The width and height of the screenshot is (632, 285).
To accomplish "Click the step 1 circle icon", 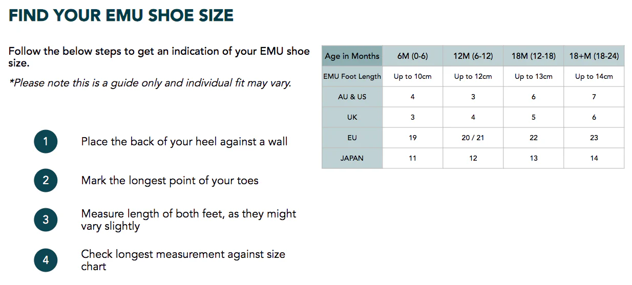I will [x=46, y=141].
